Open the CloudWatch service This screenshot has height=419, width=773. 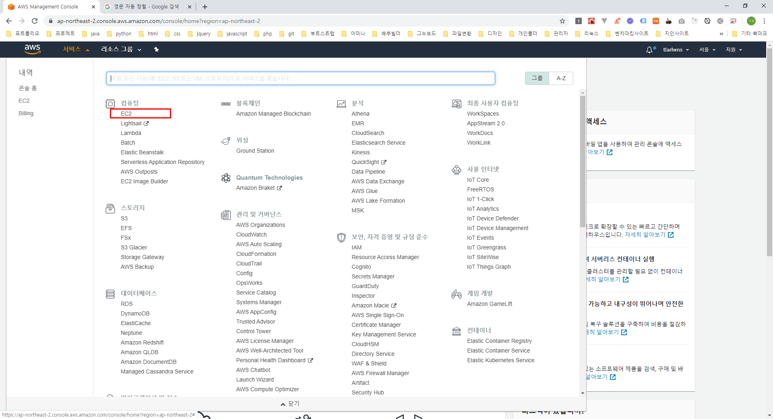[251, 234]
